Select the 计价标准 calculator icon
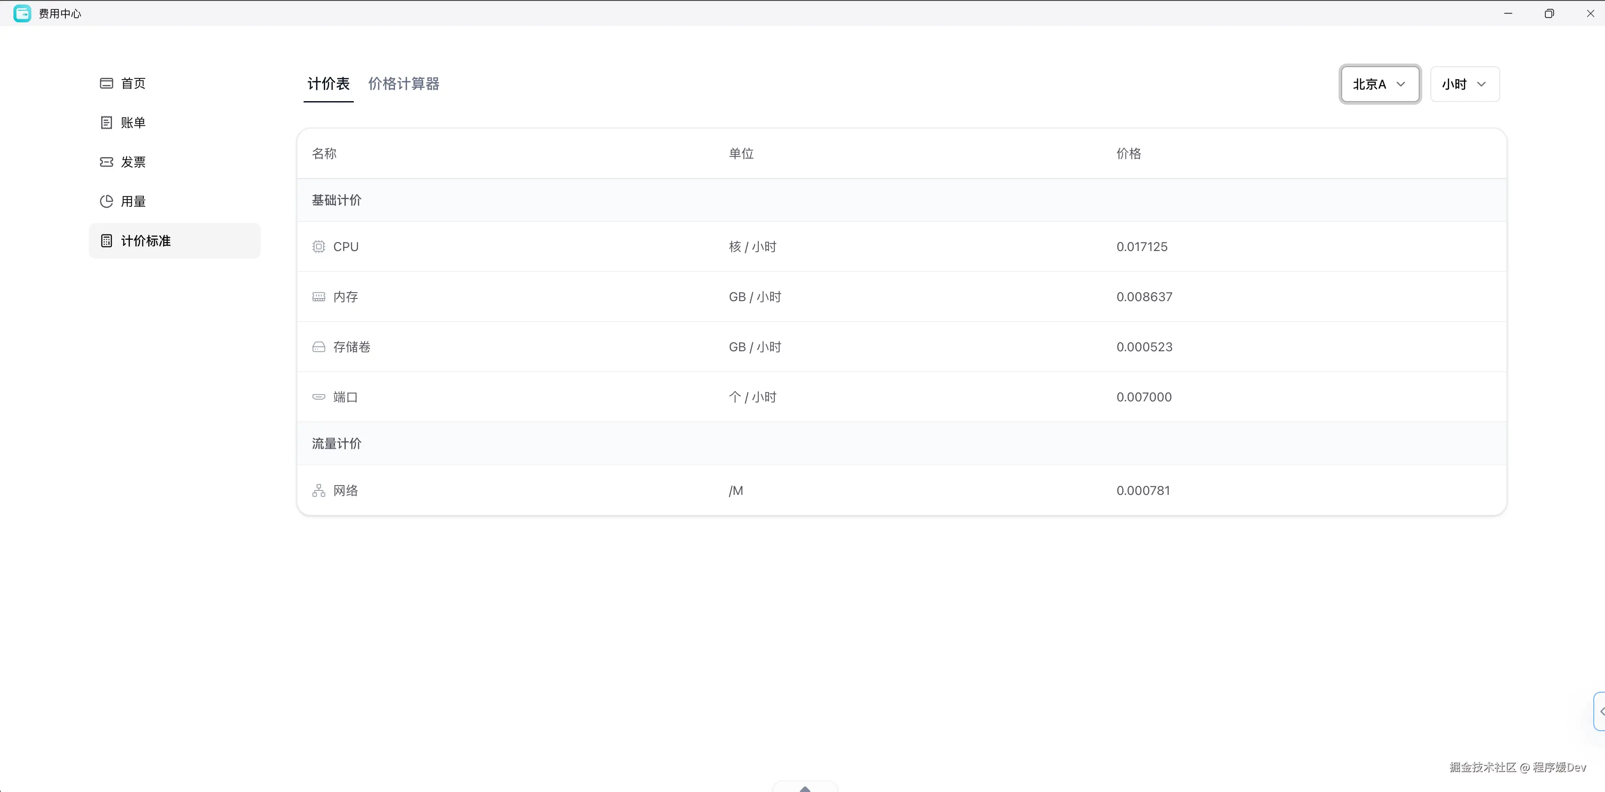Image resolution: width=1605 pixels, height=792 pixels. coord(107,241)
